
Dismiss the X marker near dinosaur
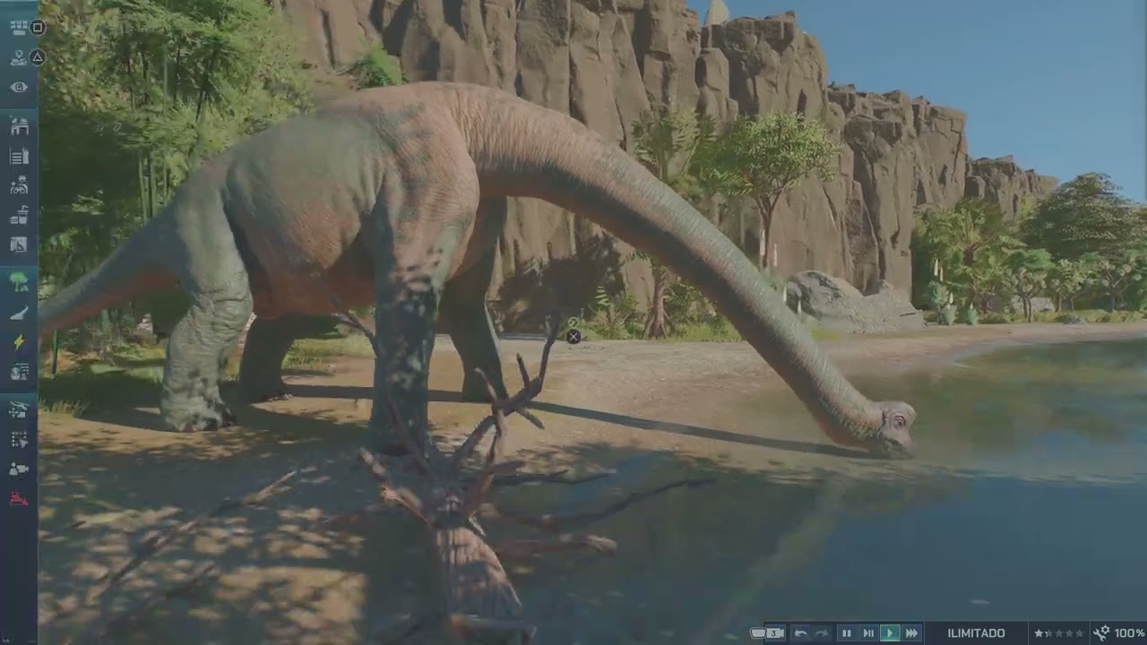point(573,337)
